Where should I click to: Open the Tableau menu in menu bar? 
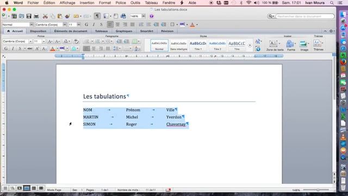coord(151,3)
